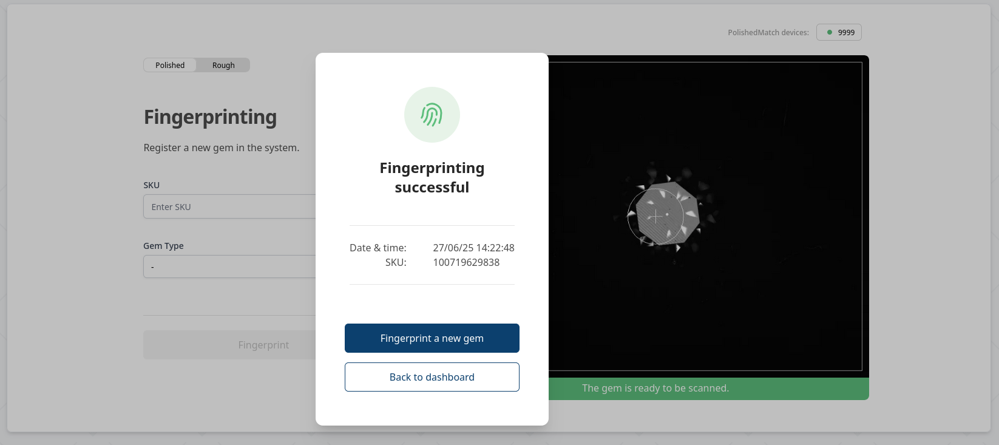Select the Polished toggle option
999x445 pixels.
170,65
